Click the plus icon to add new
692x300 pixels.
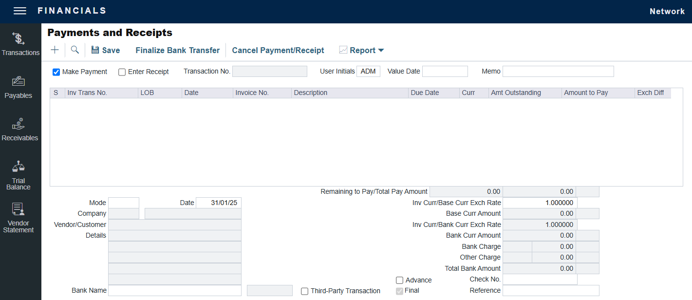click(55, 50)
